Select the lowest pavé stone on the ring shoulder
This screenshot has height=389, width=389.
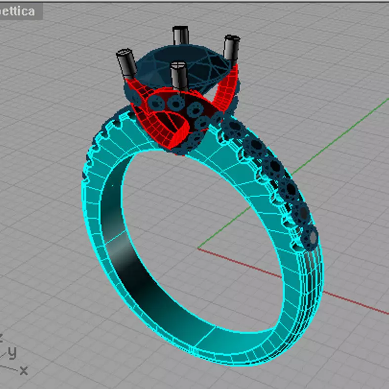310,238
